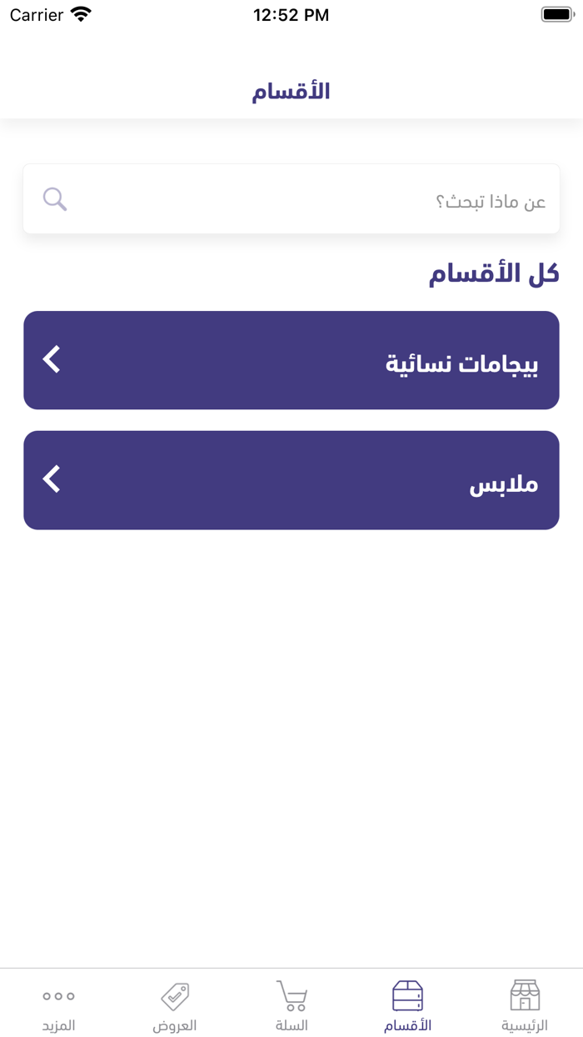Tap the كل الأقسام heading

click(494, 273)
